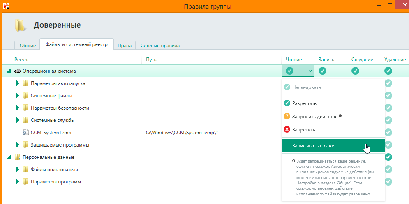409x204 pixels.
Task: Click the file icon of CCM_SystemTemp
Action: [x=25, y=133]
